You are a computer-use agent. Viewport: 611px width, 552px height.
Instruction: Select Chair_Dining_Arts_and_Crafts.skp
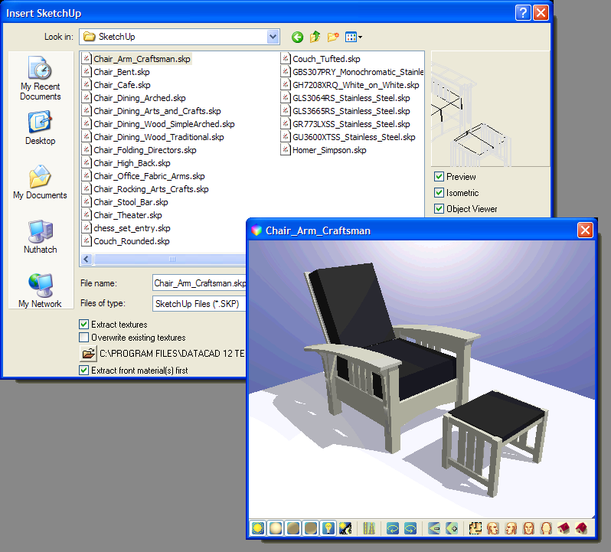pyautogui.click(x=152, y=111)
